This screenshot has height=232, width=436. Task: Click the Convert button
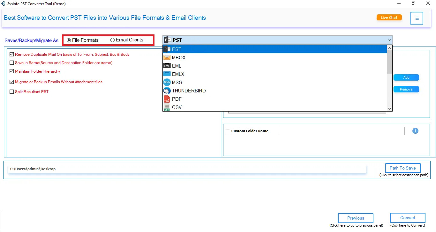click(x=408, y=218)
